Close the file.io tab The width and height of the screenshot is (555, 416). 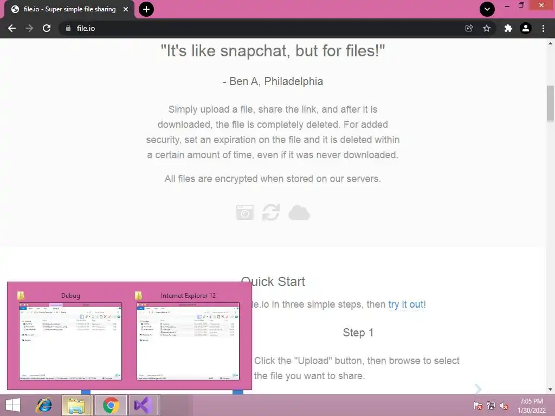coord(126,9)
